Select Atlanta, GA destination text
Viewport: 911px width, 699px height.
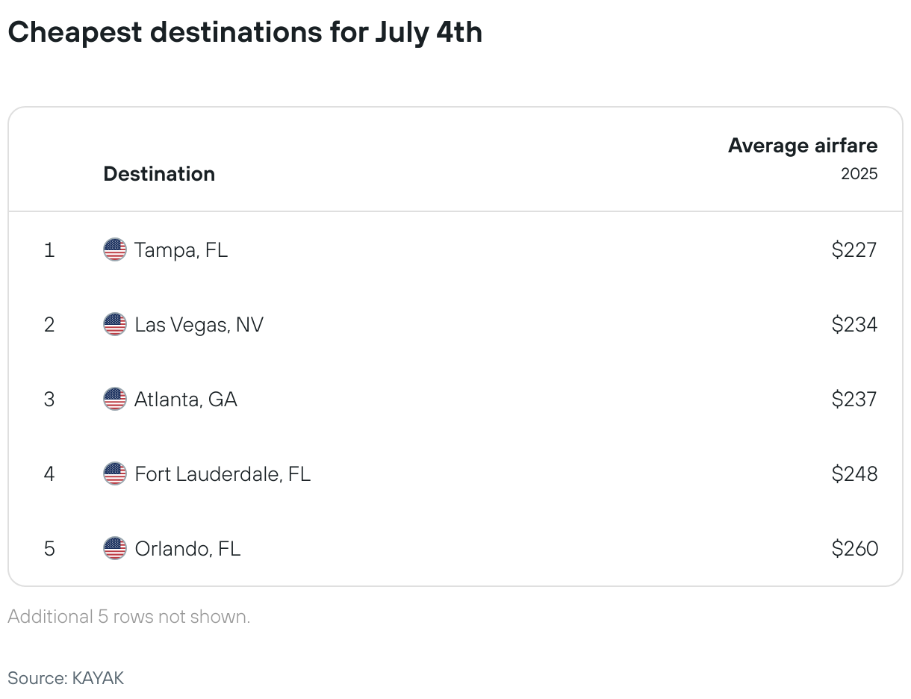coord(186,400)
